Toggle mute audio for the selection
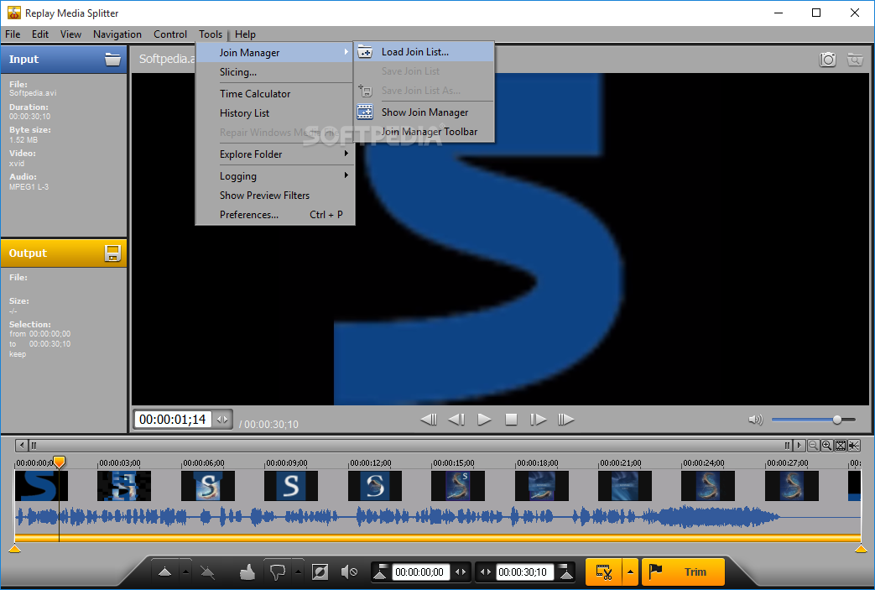The image size is (875, 590). (349, 572)
